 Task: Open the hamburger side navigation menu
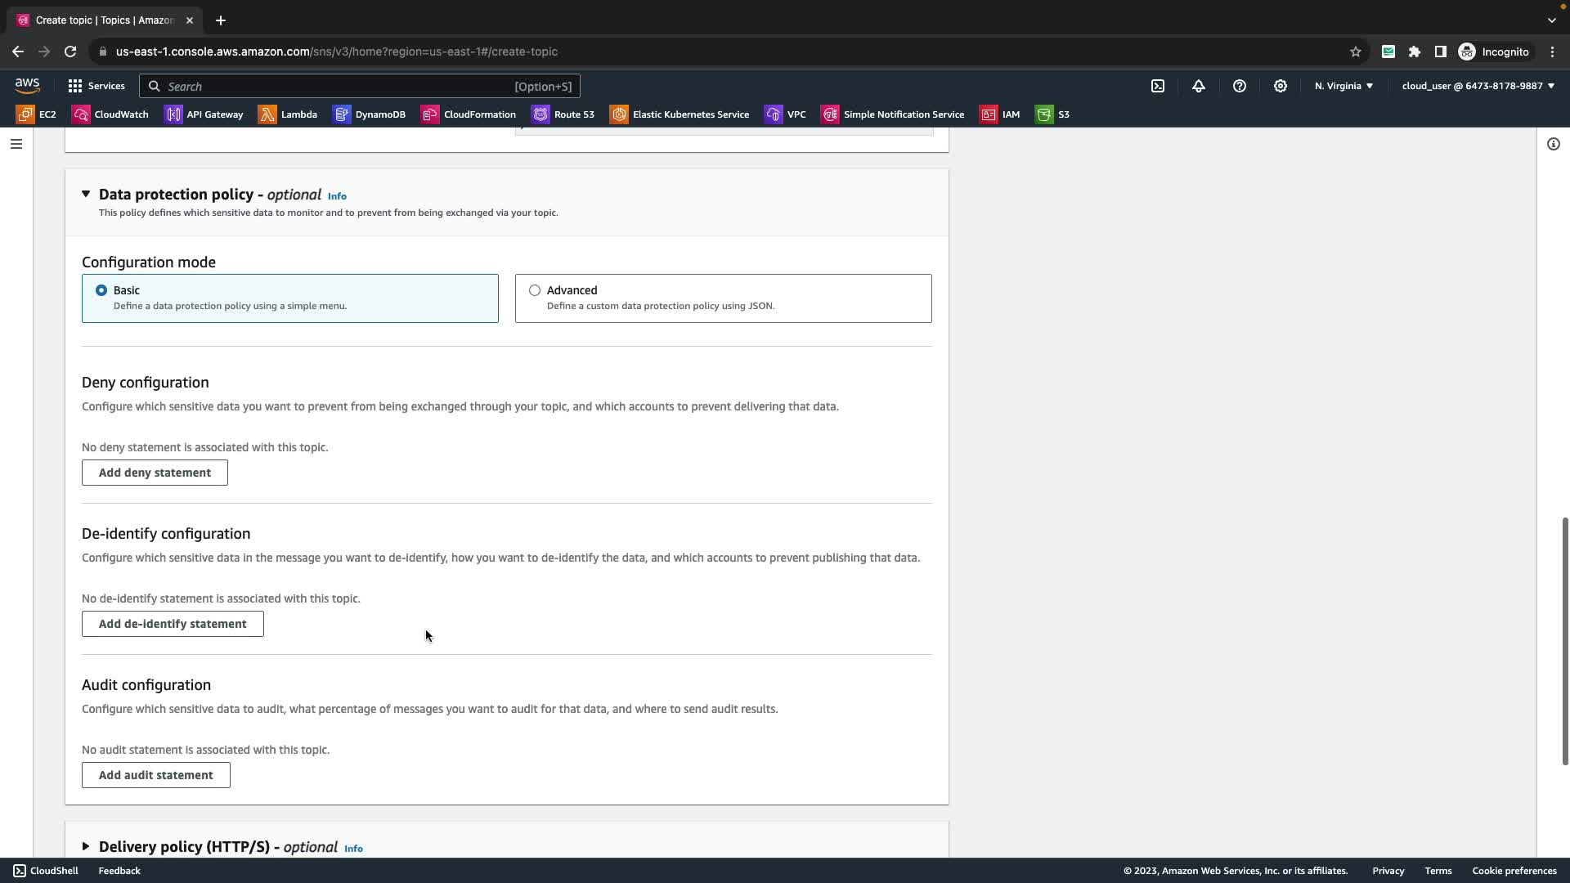(16, 144)
